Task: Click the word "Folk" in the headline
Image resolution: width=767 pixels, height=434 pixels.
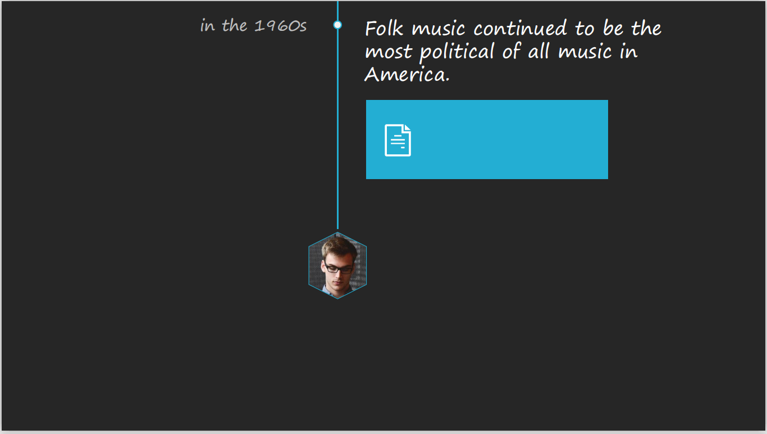Action: (x=384, y=28)
